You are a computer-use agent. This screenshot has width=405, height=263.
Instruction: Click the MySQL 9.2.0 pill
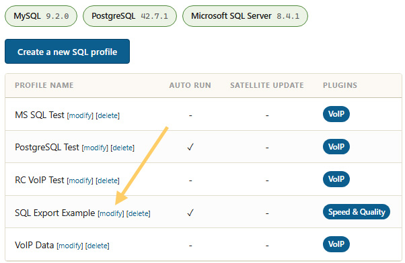click(41, 16)
